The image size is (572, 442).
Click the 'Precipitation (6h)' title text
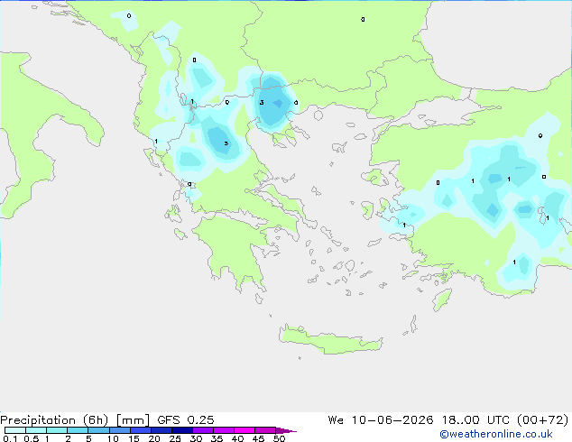(x=54, y=420)
